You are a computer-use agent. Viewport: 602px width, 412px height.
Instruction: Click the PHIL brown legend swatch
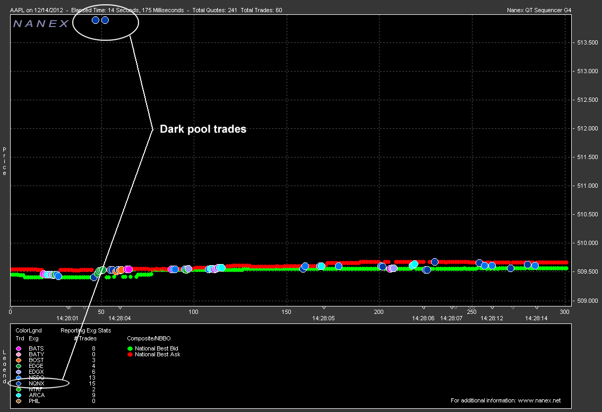coord(19,401)
